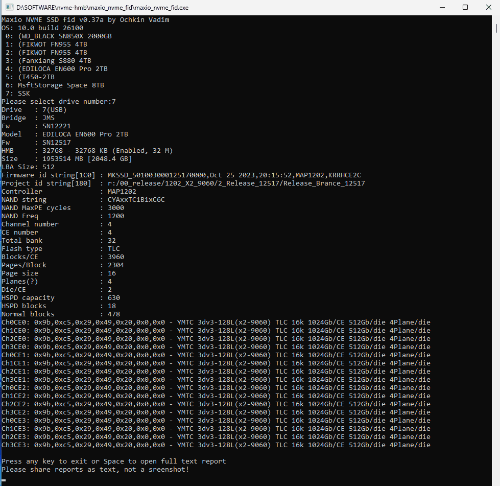Click the HMB '32768 - 32768 KB' line
500x486 pixels.
pos(87,151)
